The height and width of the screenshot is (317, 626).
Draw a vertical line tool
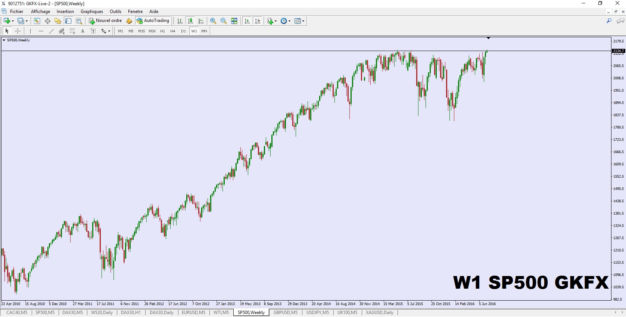pos(31,31)
